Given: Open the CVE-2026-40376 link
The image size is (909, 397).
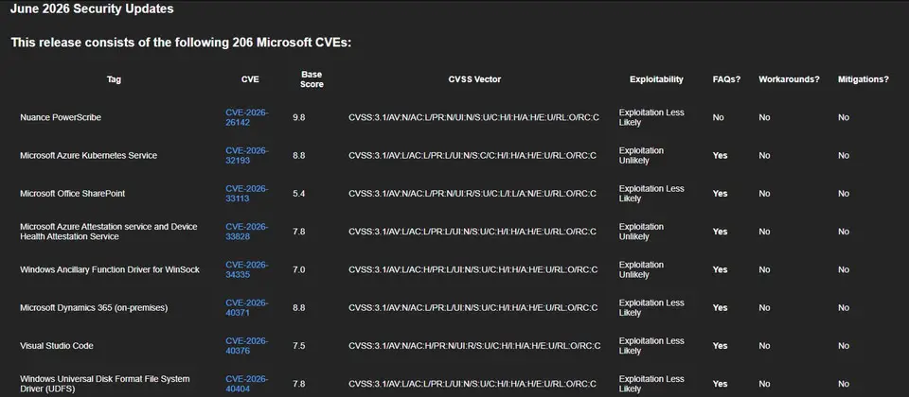Looking at the screenshot, I should click(247, 346).
